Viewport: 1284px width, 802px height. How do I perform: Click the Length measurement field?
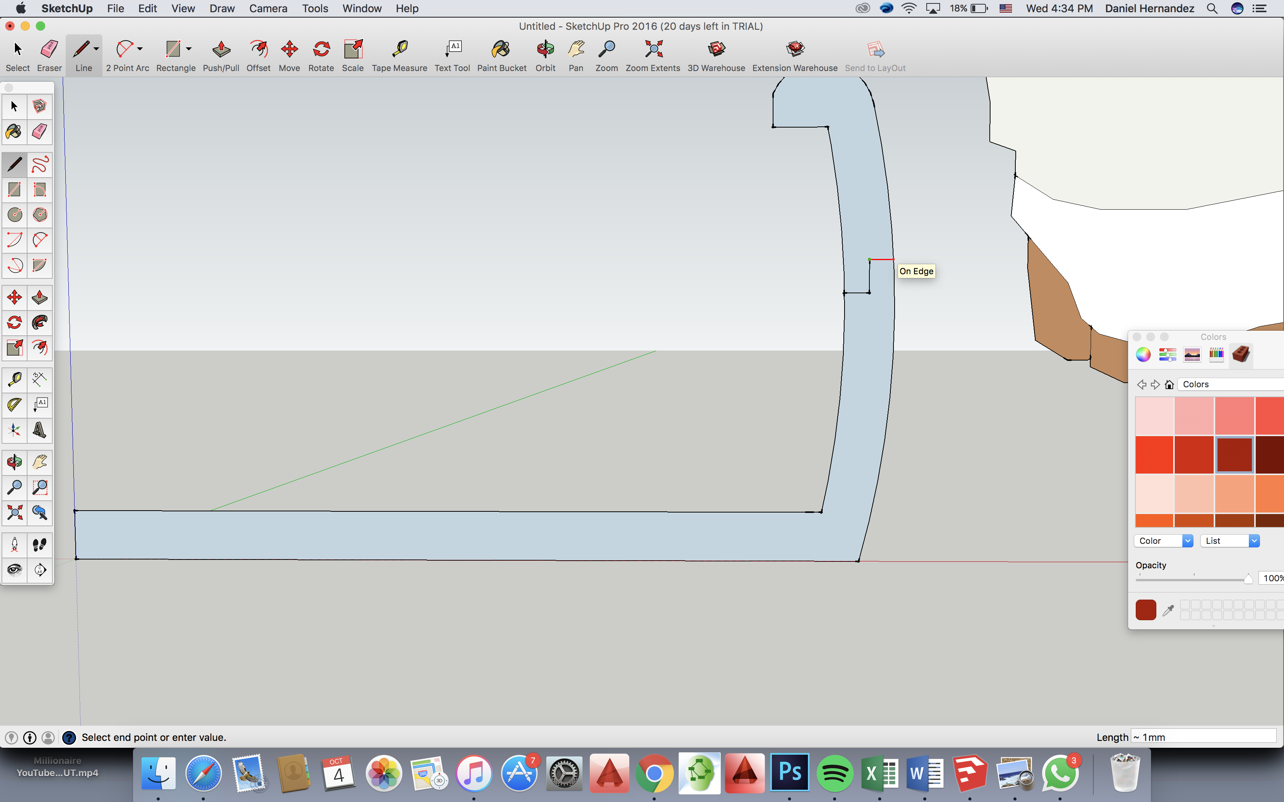tap(1203, 737)
